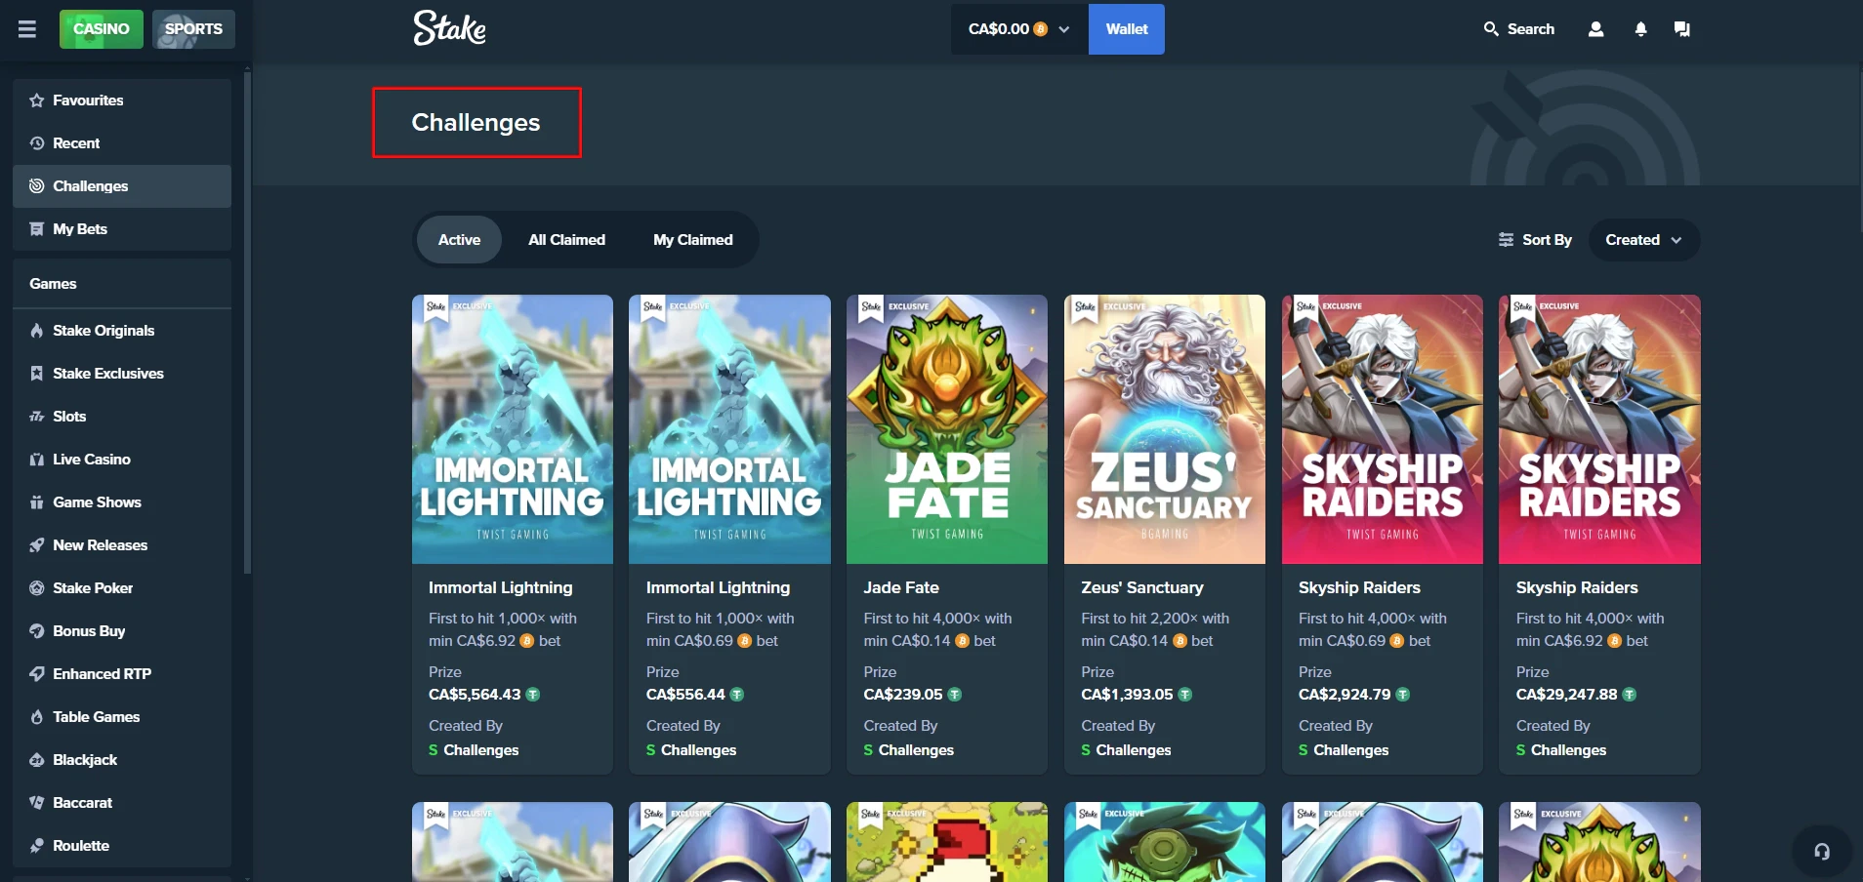Open the Wallet button

(x=1127, y=29)
